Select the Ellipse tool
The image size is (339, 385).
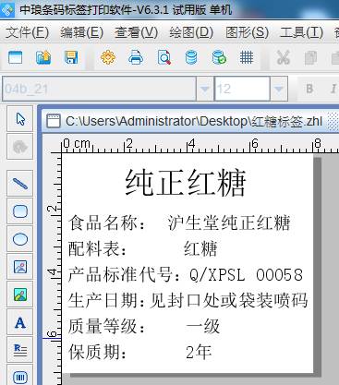[20, 239]
